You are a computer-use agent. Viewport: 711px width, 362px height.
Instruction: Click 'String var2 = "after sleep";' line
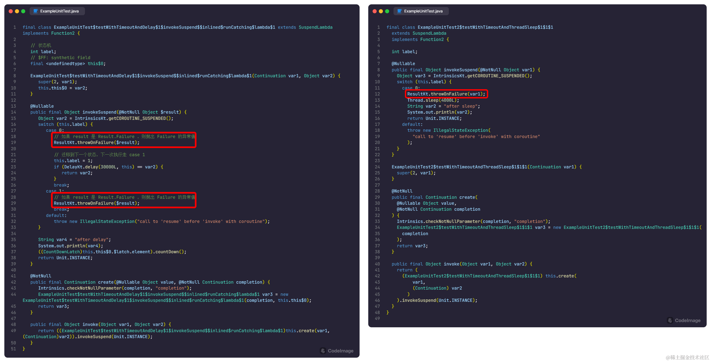coord(443,106)
